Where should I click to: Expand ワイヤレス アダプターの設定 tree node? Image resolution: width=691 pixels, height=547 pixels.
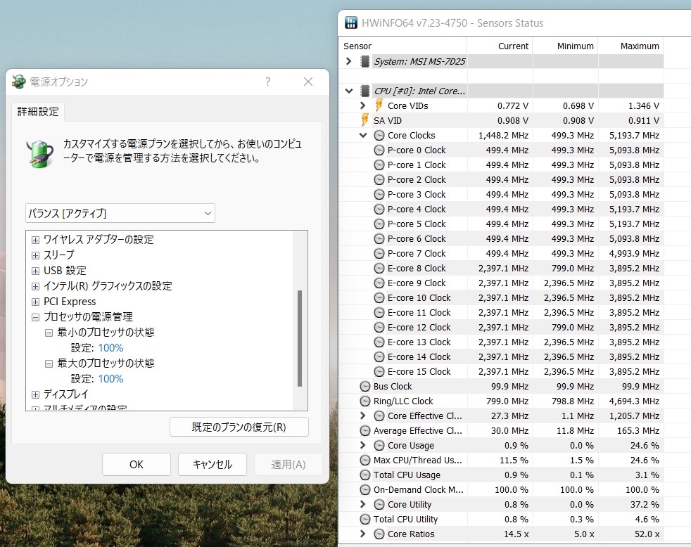(36, 240)
